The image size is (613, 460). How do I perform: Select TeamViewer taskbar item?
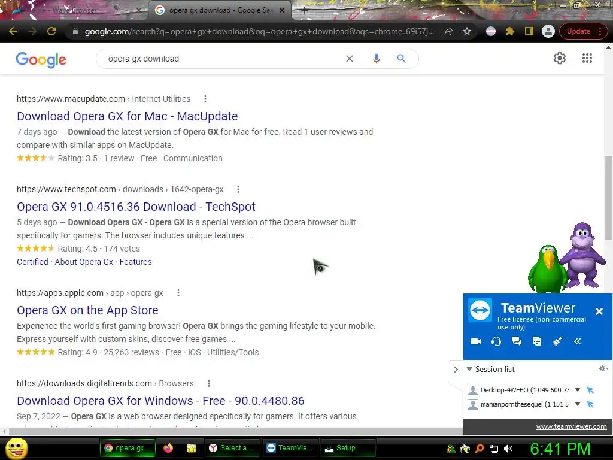tap(290, 448)
